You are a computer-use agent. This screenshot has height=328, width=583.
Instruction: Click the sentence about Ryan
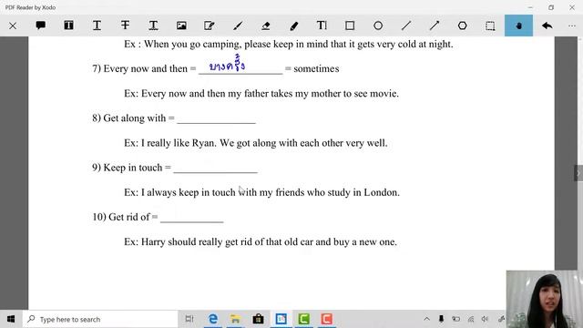coord(255,143)
